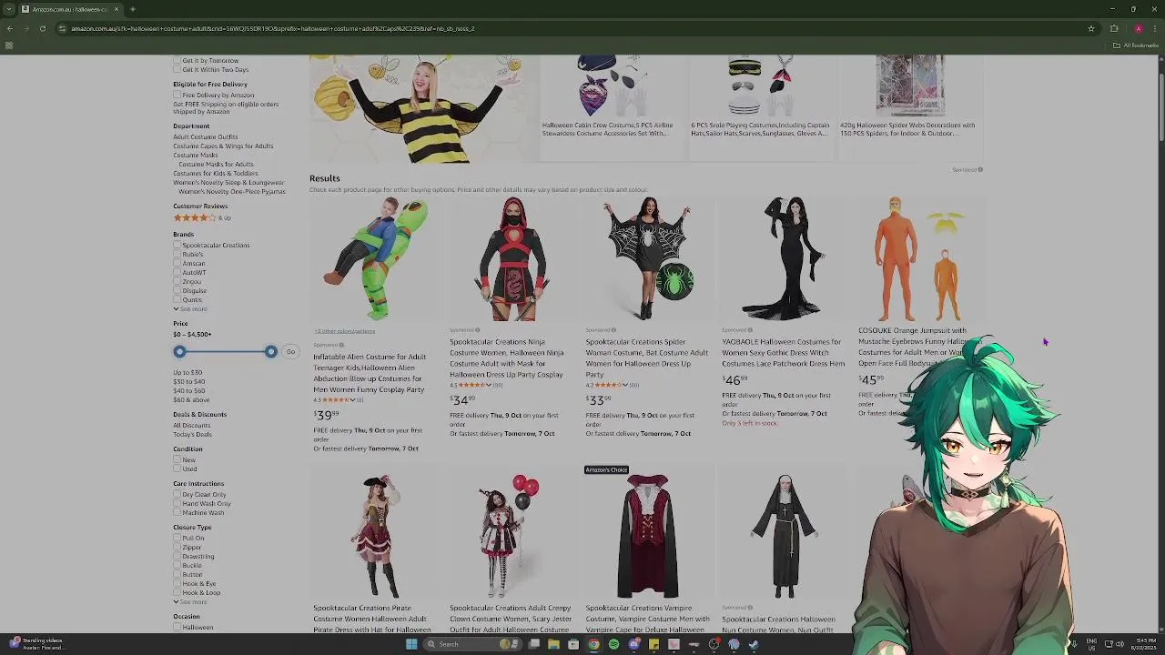Filter by four stars & Up reviews
Image resolution: width=1165 pixels, height=655 pixels.
pyautogui.click(x=202, y=218)
